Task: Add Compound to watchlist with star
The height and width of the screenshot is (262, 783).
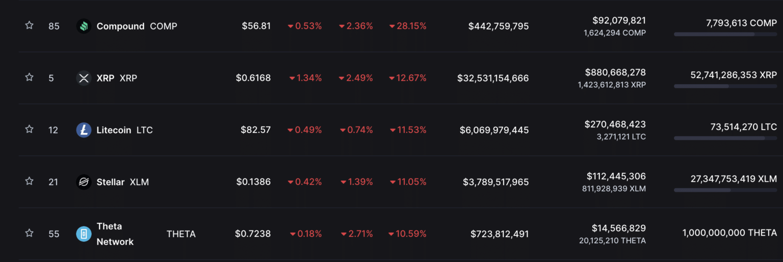Action: pyautogui.click(x=30, y=25)
